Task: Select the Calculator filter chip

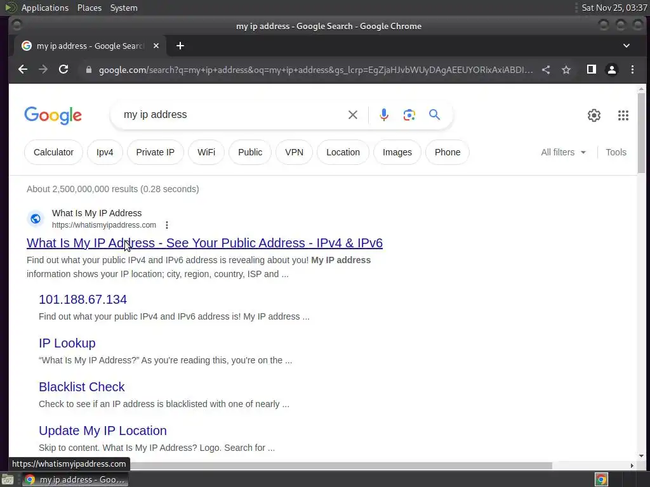Action: coord(53,152)
